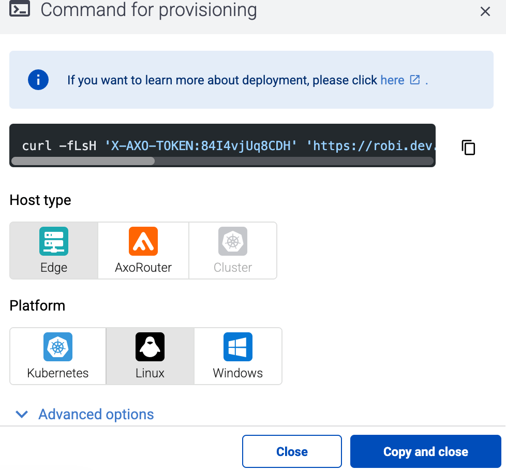Select the Linux penguin icon

[x=150, y=346]
